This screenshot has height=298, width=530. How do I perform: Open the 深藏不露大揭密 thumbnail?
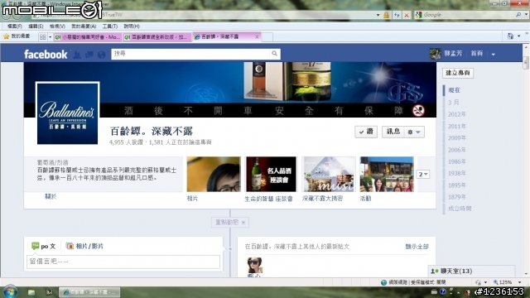pos(329,175)
